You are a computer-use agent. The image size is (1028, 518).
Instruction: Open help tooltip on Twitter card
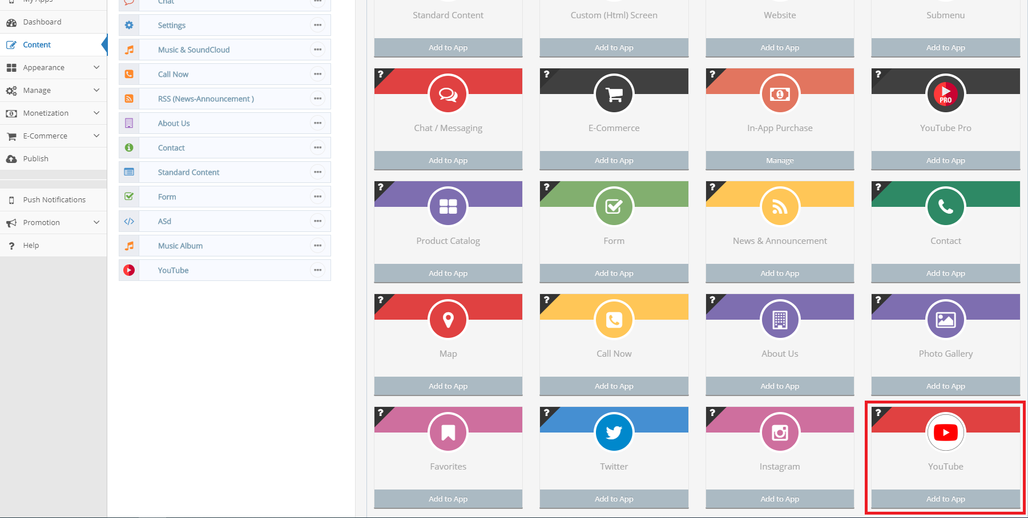tap(546, 413)
